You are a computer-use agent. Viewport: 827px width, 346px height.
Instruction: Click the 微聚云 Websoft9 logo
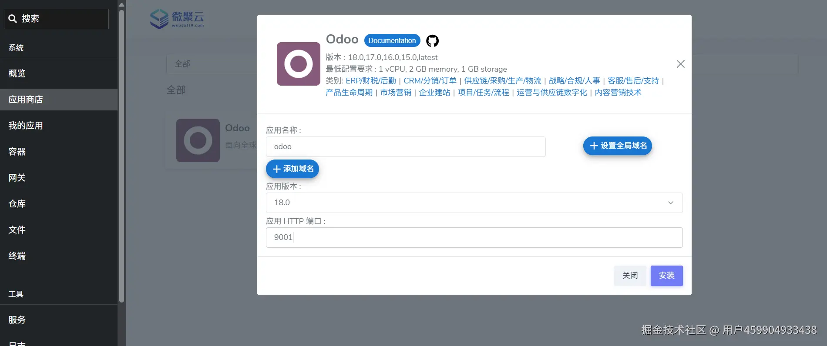177,19
